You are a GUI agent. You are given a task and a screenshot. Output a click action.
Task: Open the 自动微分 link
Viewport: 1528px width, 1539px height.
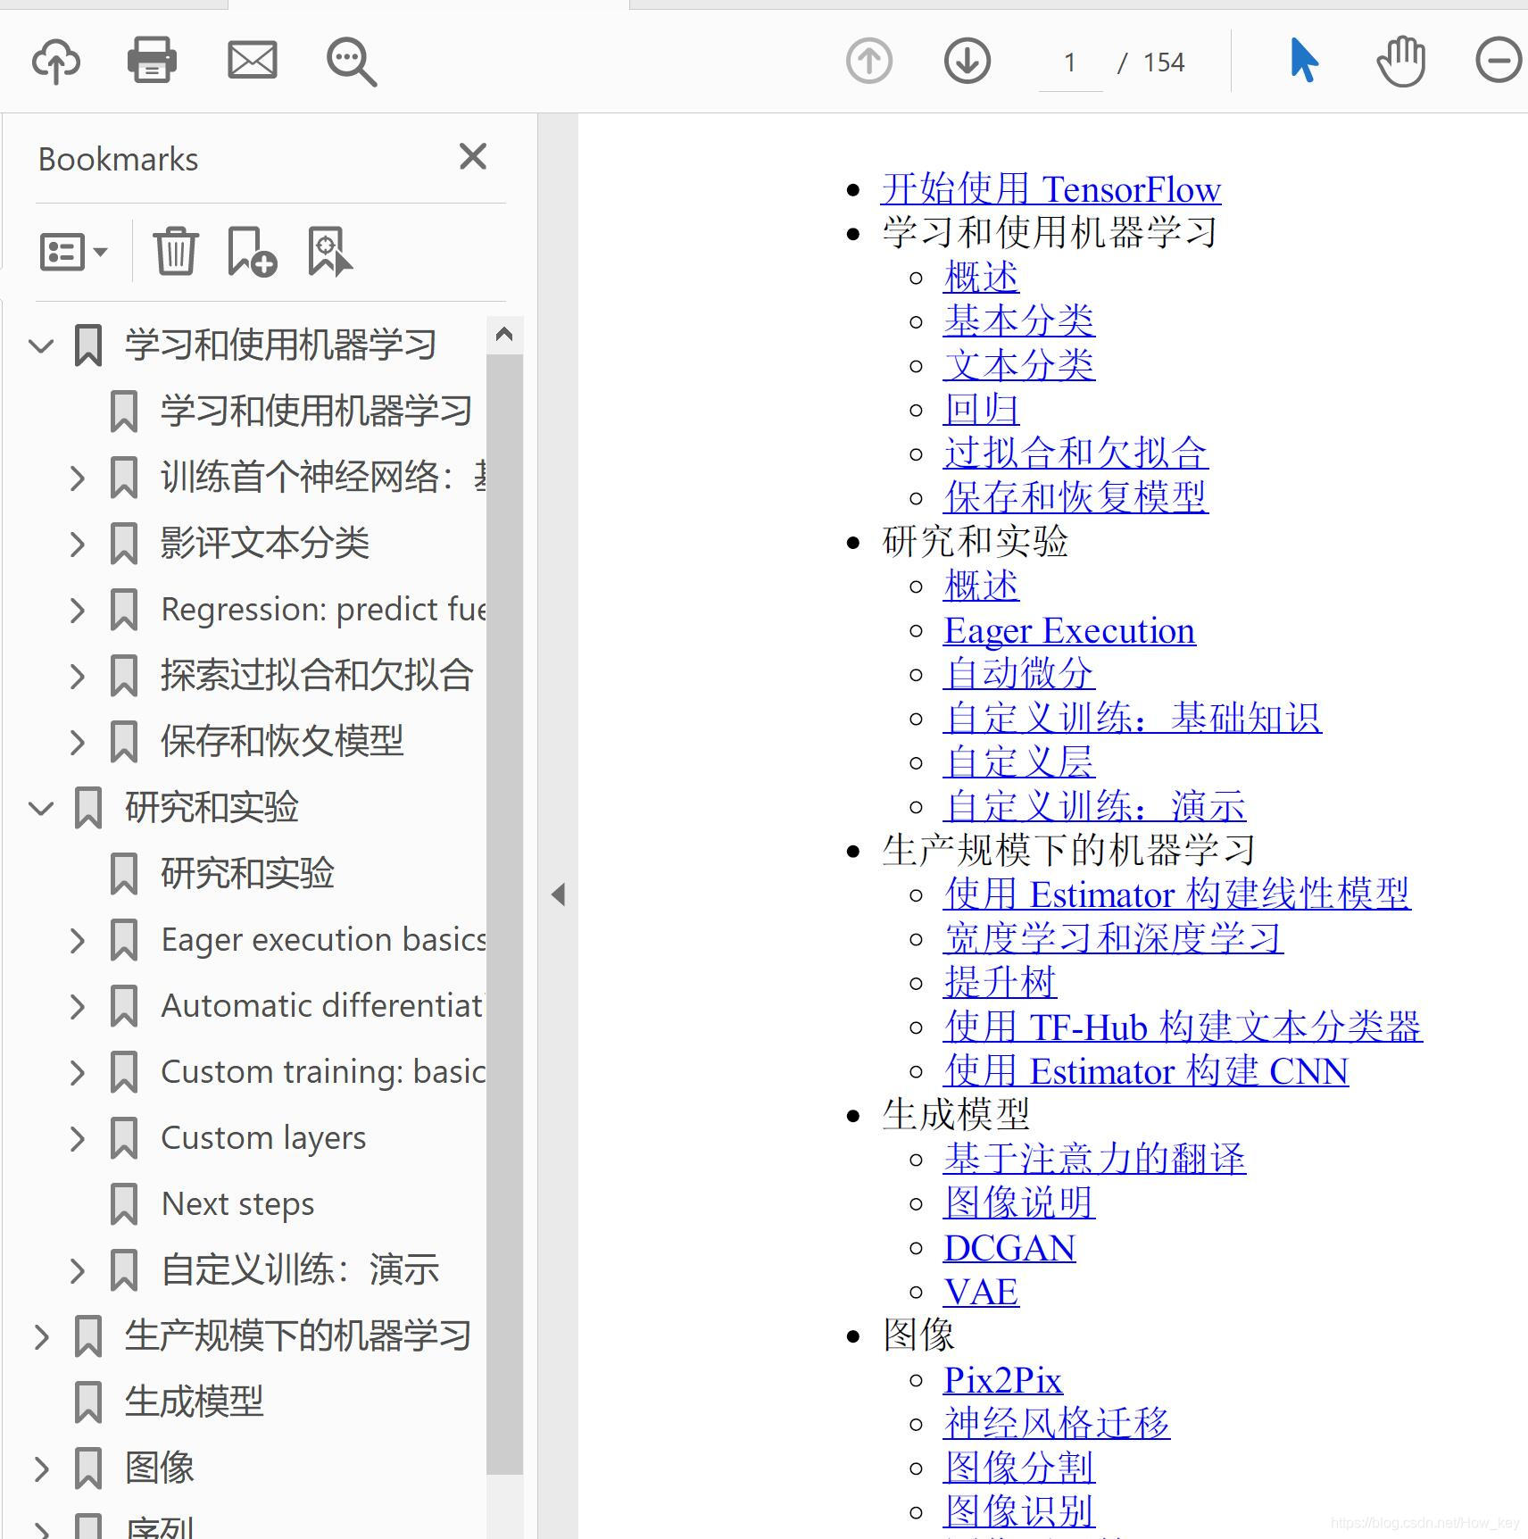pyautogui.click(x=1018, y=674)
